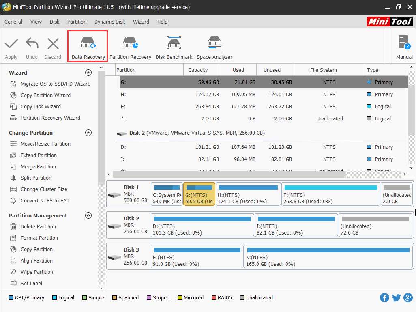Collapse the Wizard section
416x312 pixels.
coord(88,73)
